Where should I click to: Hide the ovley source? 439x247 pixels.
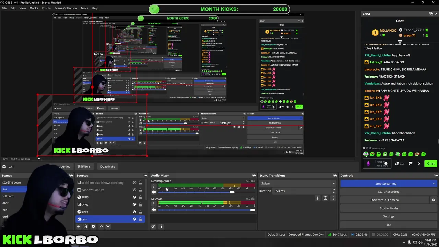pyautogui.click(x=134, y=204)
